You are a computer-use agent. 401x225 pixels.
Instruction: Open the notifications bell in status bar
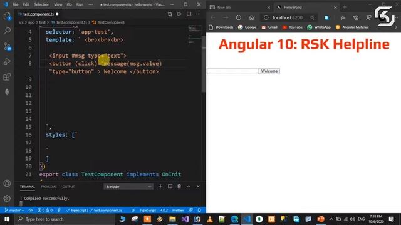tap(199, 210)
